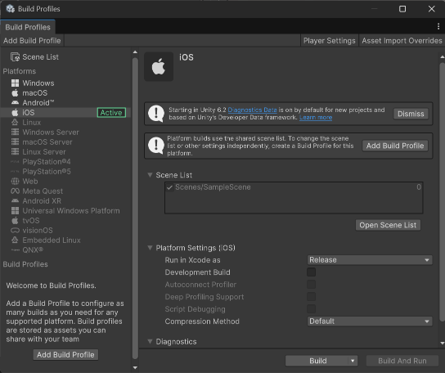Click the Embedded Linux penguin icon
This screenshot has height=373, width=445.
[15, 240]
